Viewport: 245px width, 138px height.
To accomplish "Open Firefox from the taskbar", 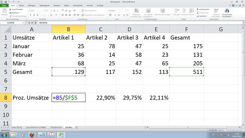I will (32, 135).
